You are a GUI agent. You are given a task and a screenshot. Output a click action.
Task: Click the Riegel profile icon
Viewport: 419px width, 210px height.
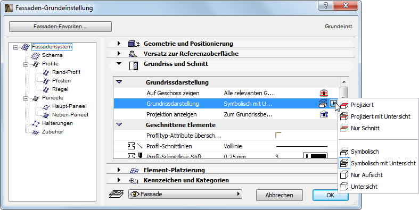tap(46, 89)
